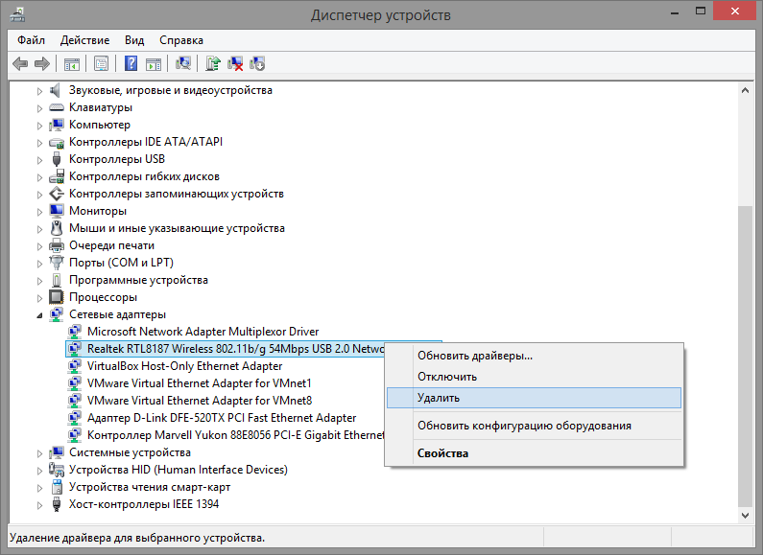
Task: Open the Файл menu
Action: [31, 40]
